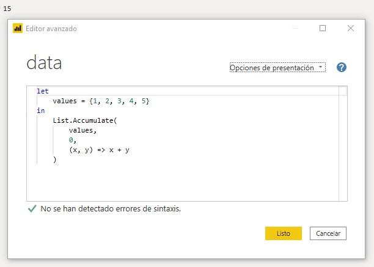The image size is (374, 267).
Task: Click the arrow next to Opciones de presentación
Action: click(x=321, y=67)
